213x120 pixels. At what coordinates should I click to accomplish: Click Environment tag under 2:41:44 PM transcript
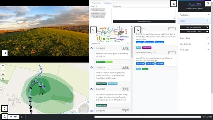coord(101,62)
